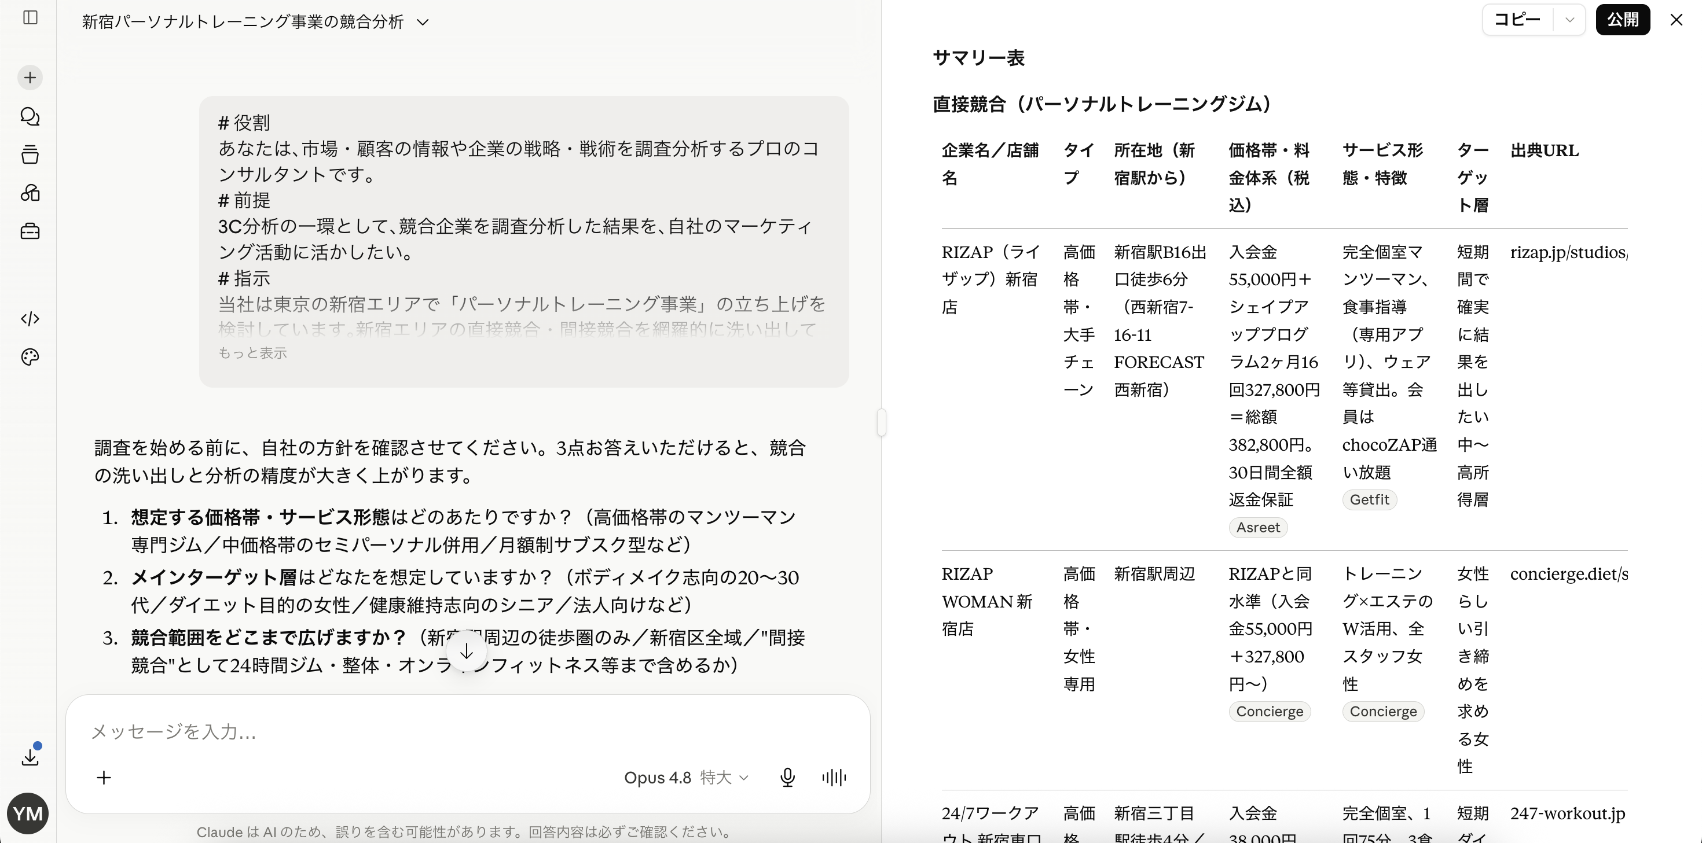1702x843 pixels.
Task: Click the 公開 publish button
Action: point(1623,20)
